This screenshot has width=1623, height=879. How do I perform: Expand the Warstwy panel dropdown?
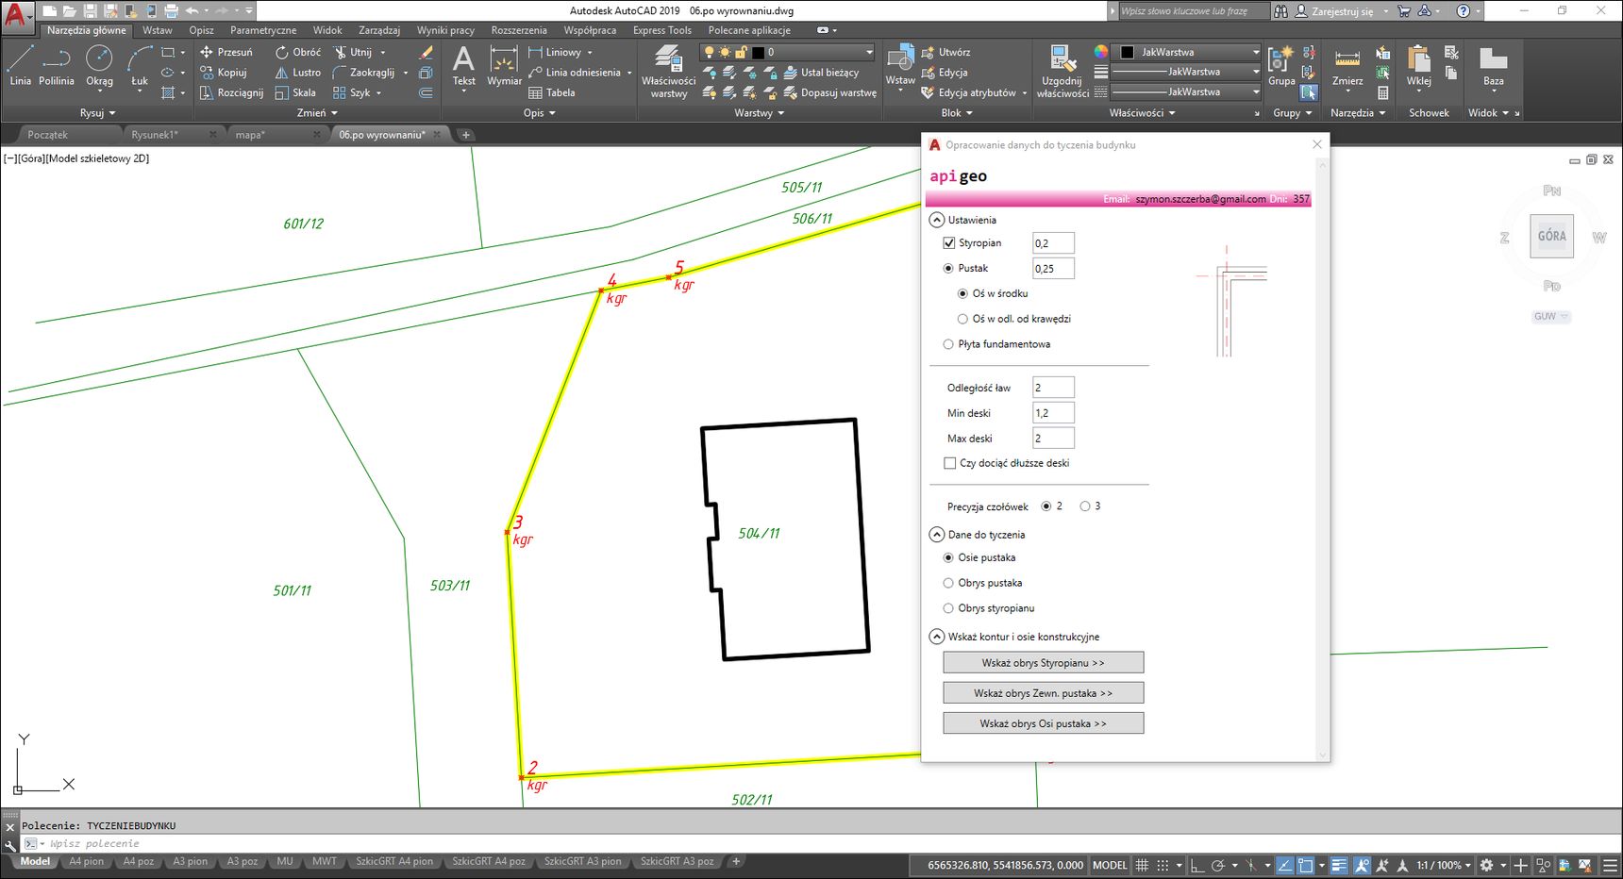point(760,113)
